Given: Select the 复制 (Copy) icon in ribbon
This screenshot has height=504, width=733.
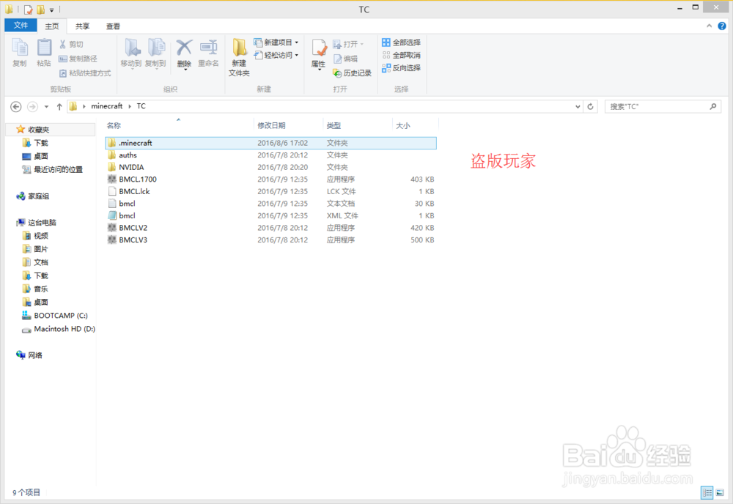Looking at the screenshot, I should (x=19, y=51).
